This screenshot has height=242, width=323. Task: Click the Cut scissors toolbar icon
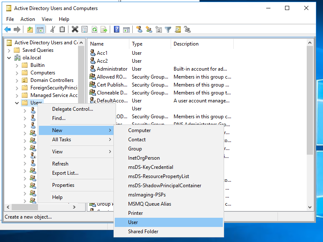[53, 30]
